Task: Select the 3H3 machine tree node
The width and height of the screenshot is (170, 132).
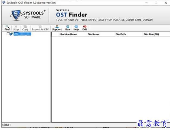Action: tap(22, 34)
